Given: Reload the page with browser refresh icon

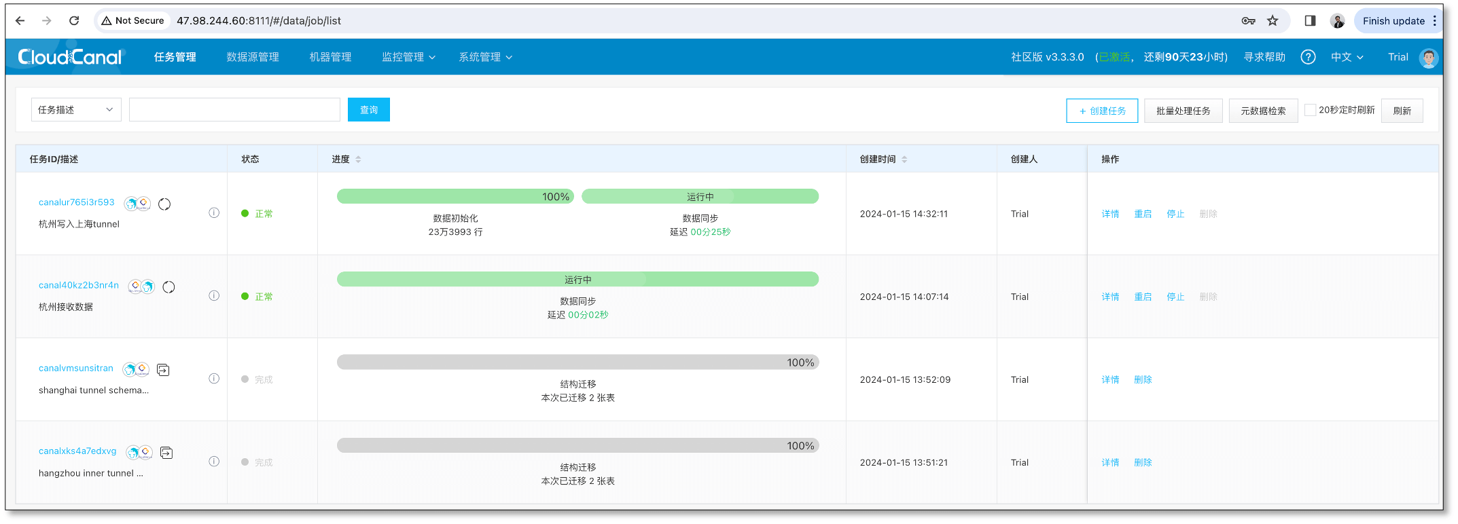Looking at the screenshot, I should click(74, 20).
